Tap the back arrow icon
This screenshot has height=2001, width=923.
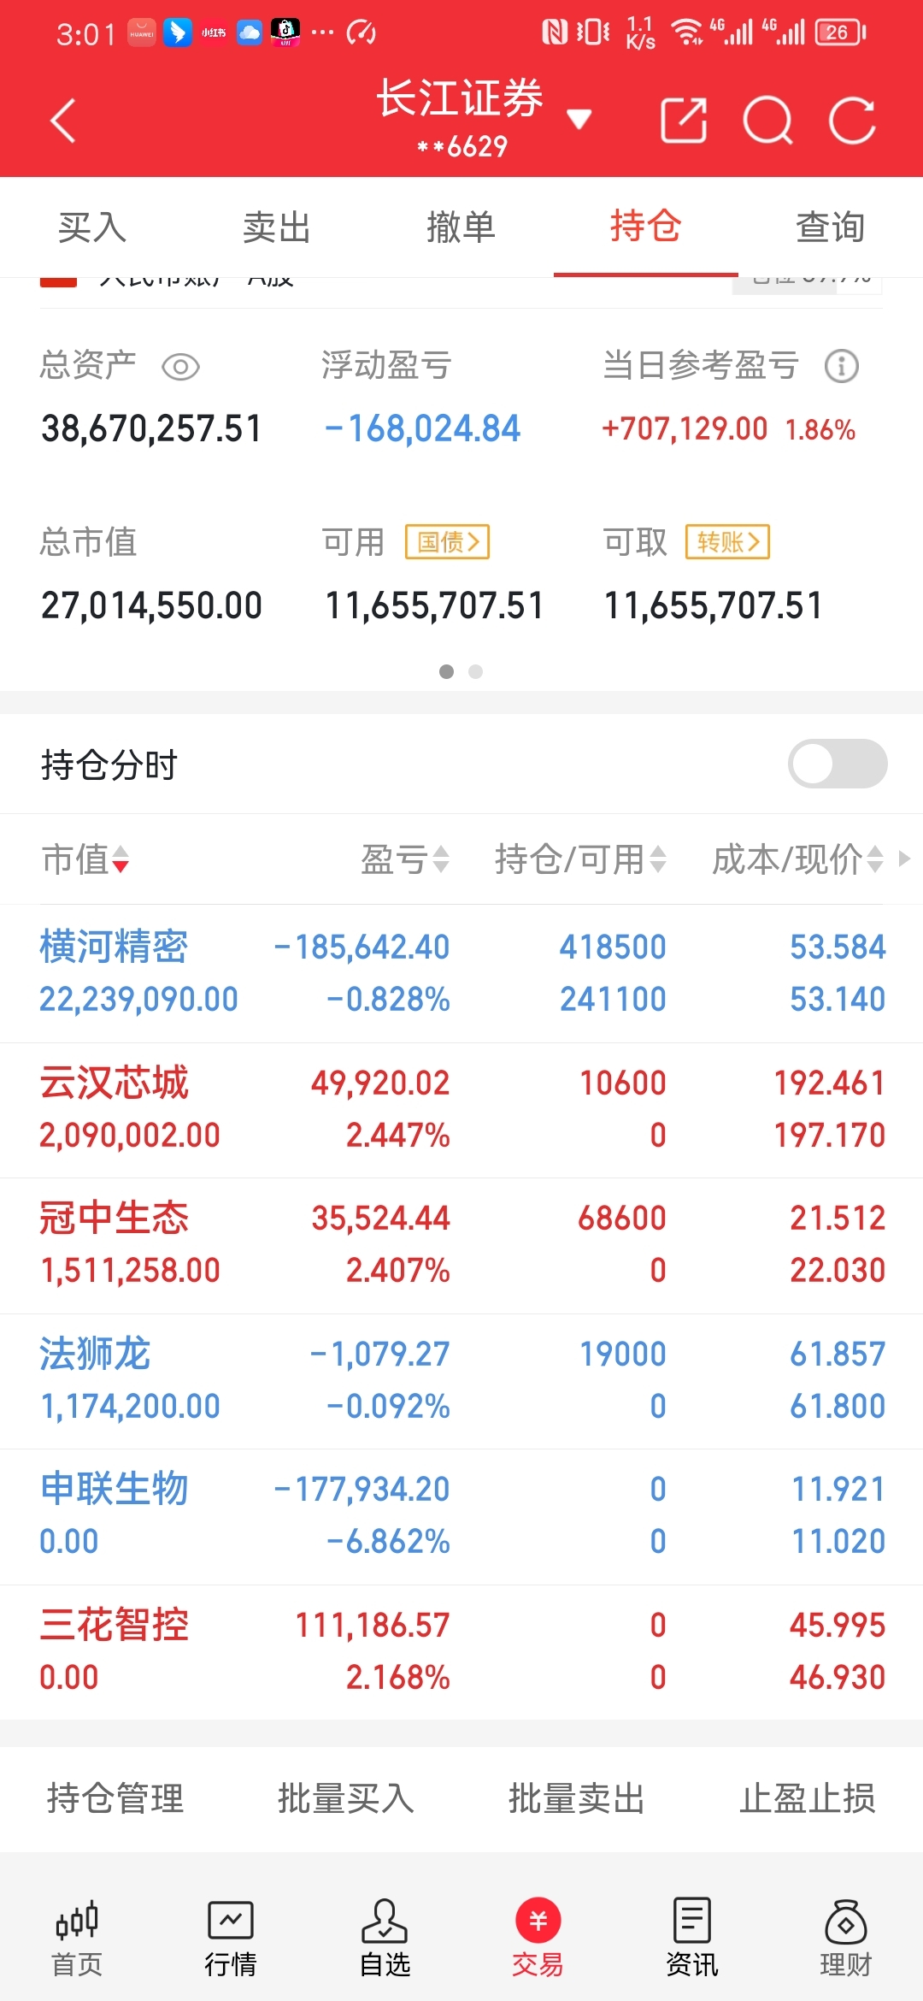point(63,120)
